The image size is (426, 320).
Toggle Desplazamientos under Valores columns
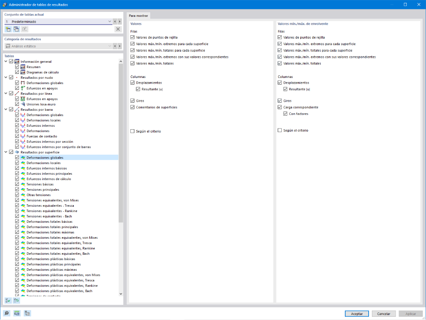[x=132, y=82]
